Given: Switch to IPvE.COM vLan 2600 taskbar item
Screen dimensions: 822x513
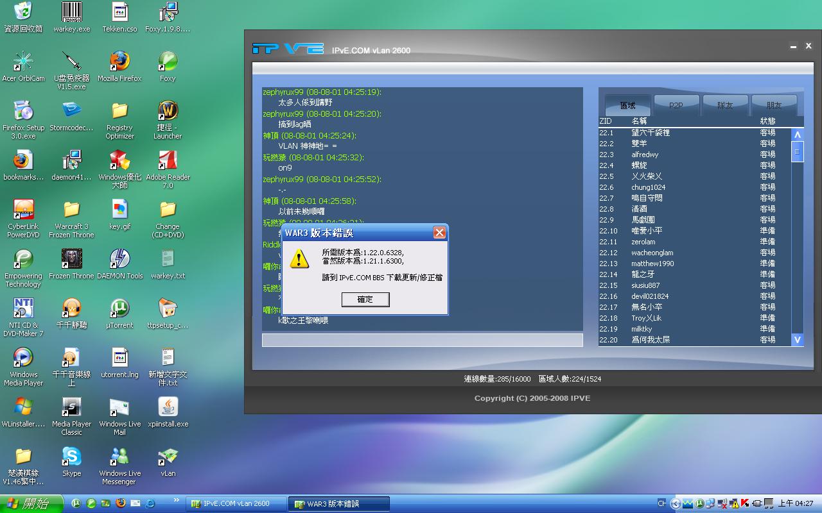Looking at the screenshot, I should (233, 504).
